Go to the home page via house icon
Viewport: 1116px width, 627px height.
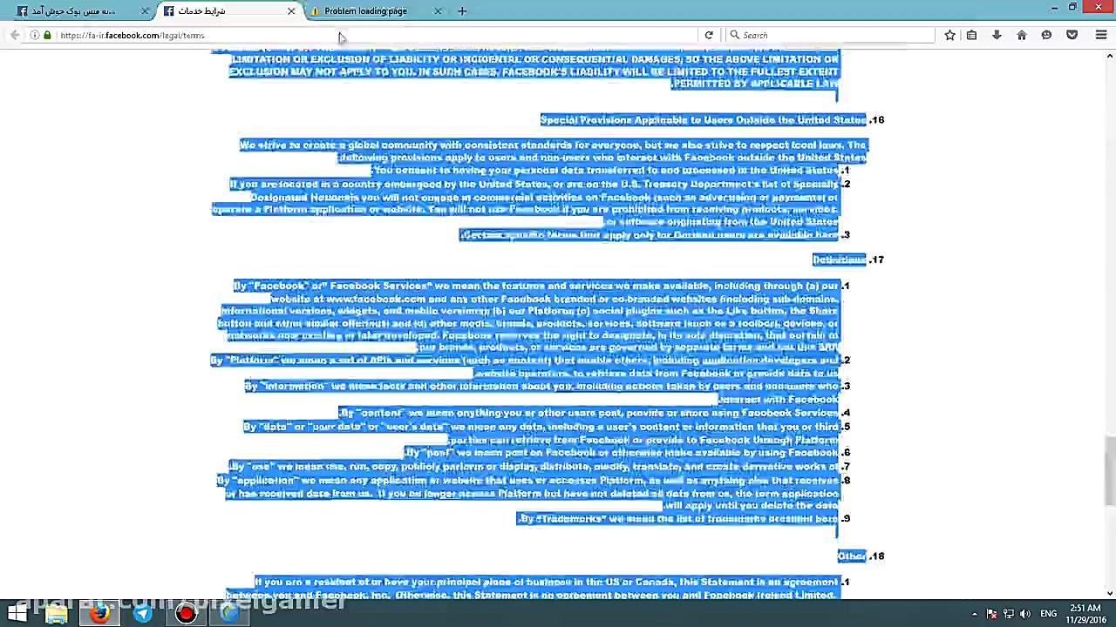pos(1022,35)
